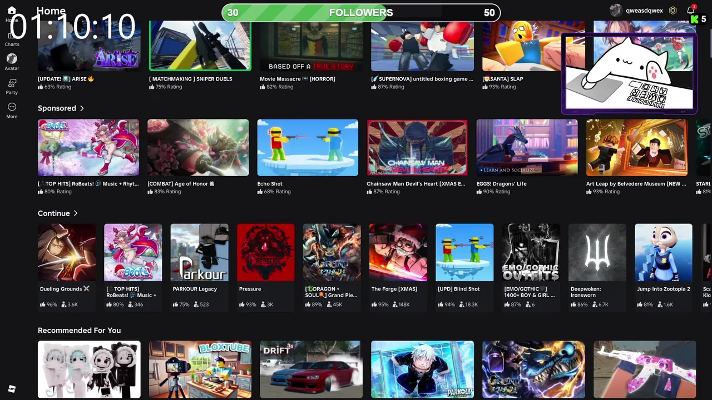The height and width of the screenshot is (400, 712).
Task: Open the Drift 36 recommended thumbnail
Action: [311, 369]
